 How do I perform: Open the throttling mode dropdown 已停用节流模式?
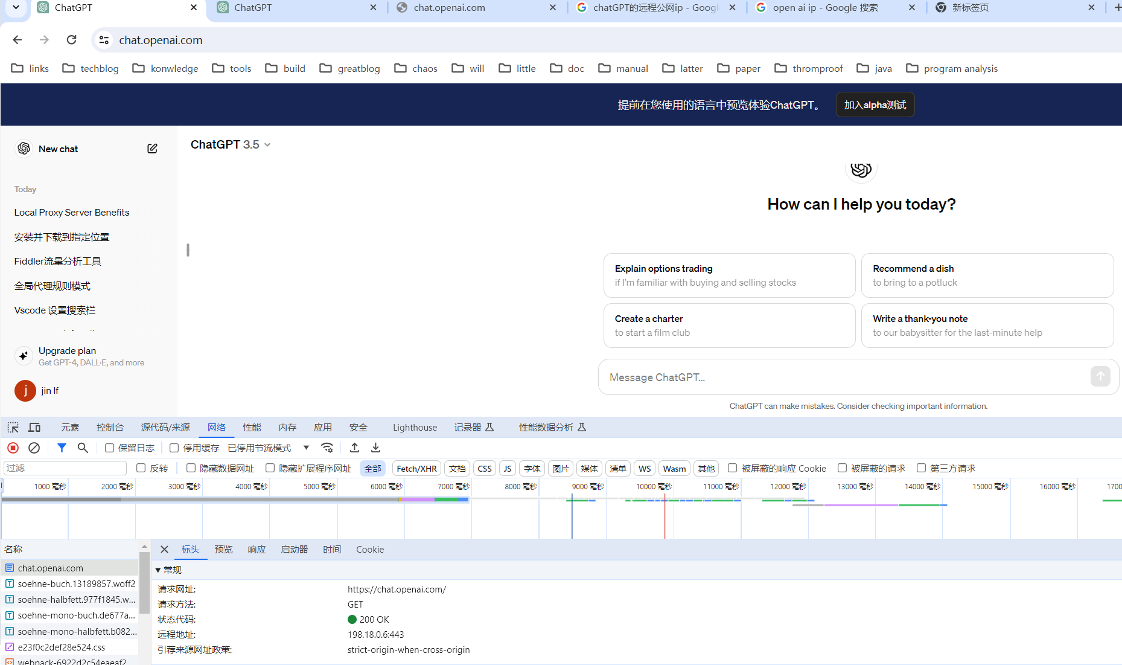coord(269,448)
